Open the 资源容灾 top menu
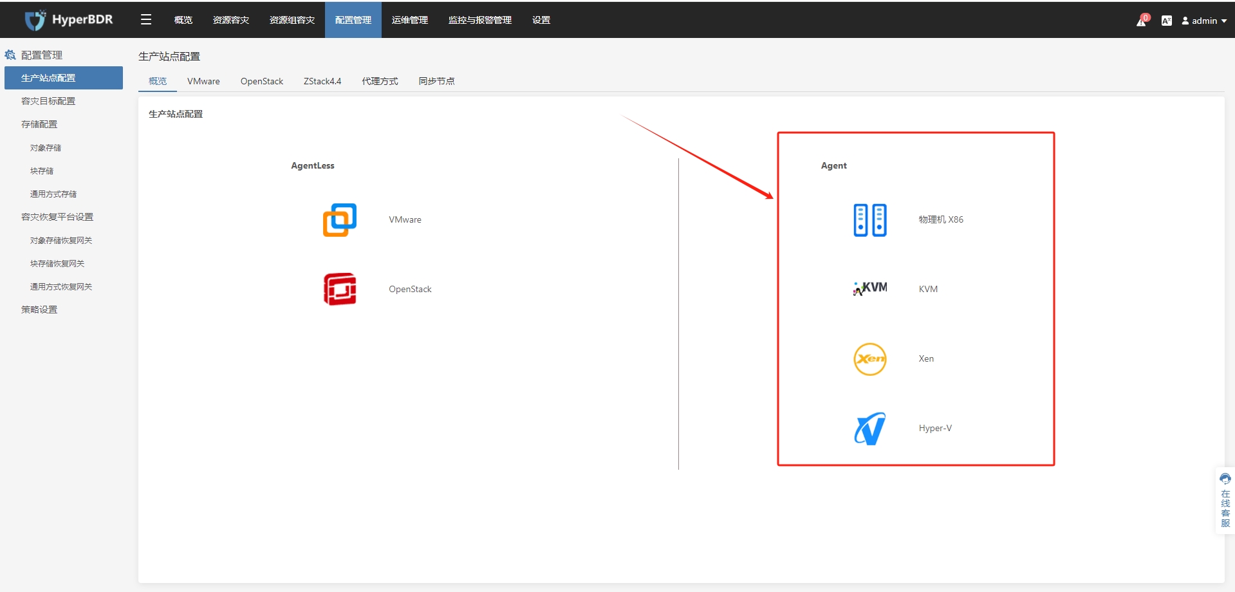Screen dimensions: 1235x592 (x=231, y=20)
